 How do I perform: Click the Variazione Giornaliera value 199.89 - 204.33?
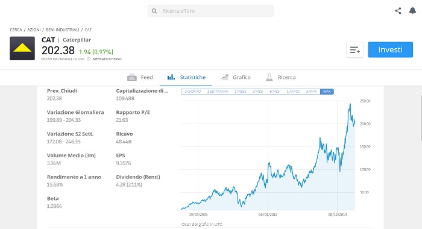pyautogui.click(x=64, y=120)
